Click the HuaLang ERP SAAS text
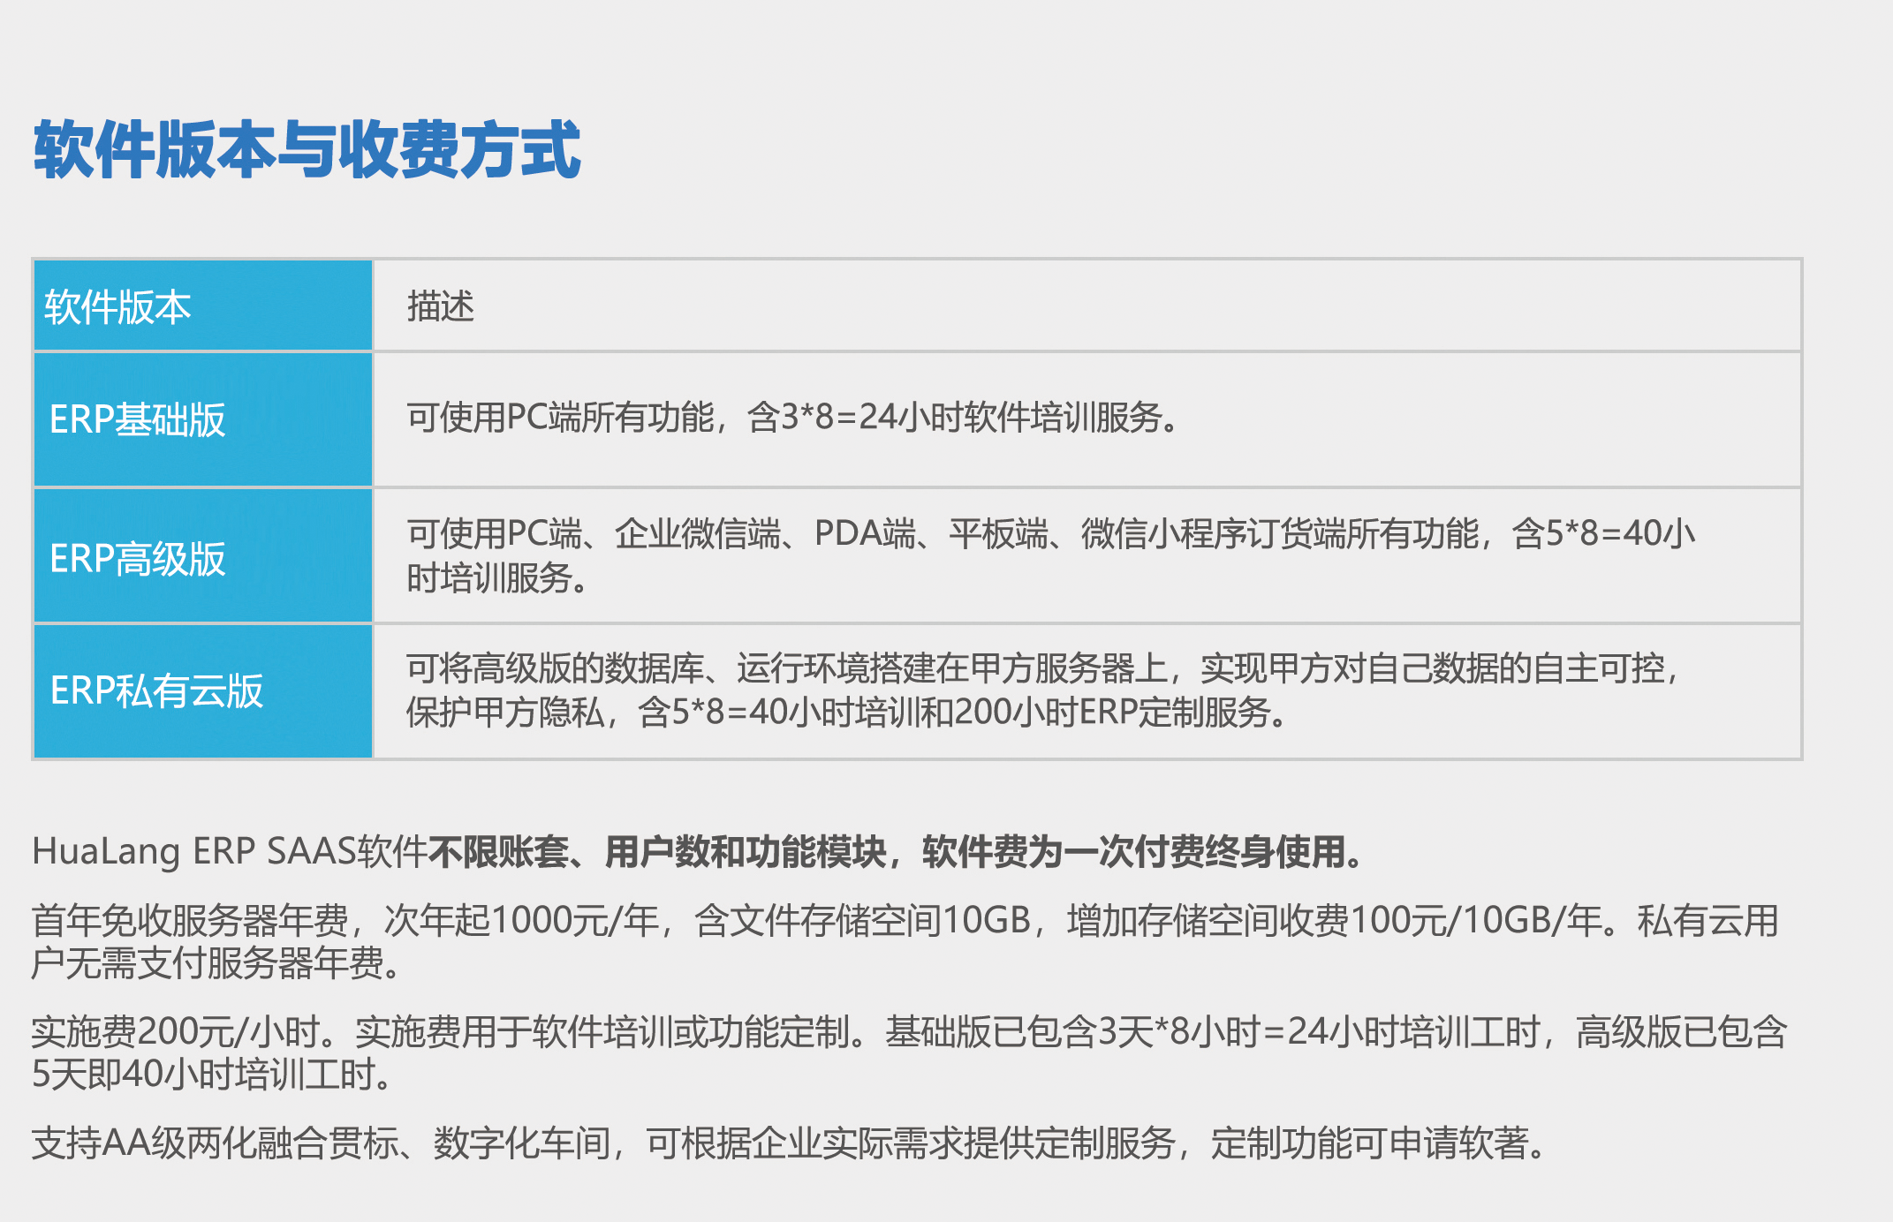Screen dimensions: 1893x1222 pos(193,852)
